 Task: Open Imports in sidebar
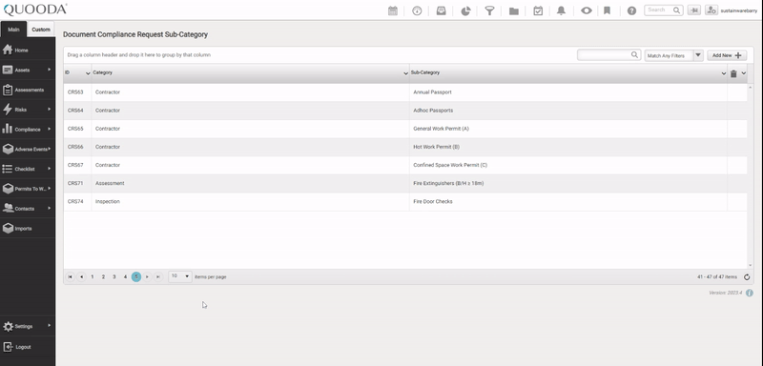(x=28, y=229)
